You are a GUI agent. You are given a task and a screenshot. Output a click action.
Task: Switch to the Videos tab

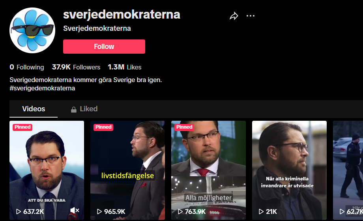point(34,109)
